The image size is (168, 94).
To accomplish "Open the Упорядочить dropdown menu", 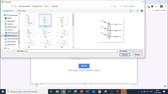I will click(8, 11).
